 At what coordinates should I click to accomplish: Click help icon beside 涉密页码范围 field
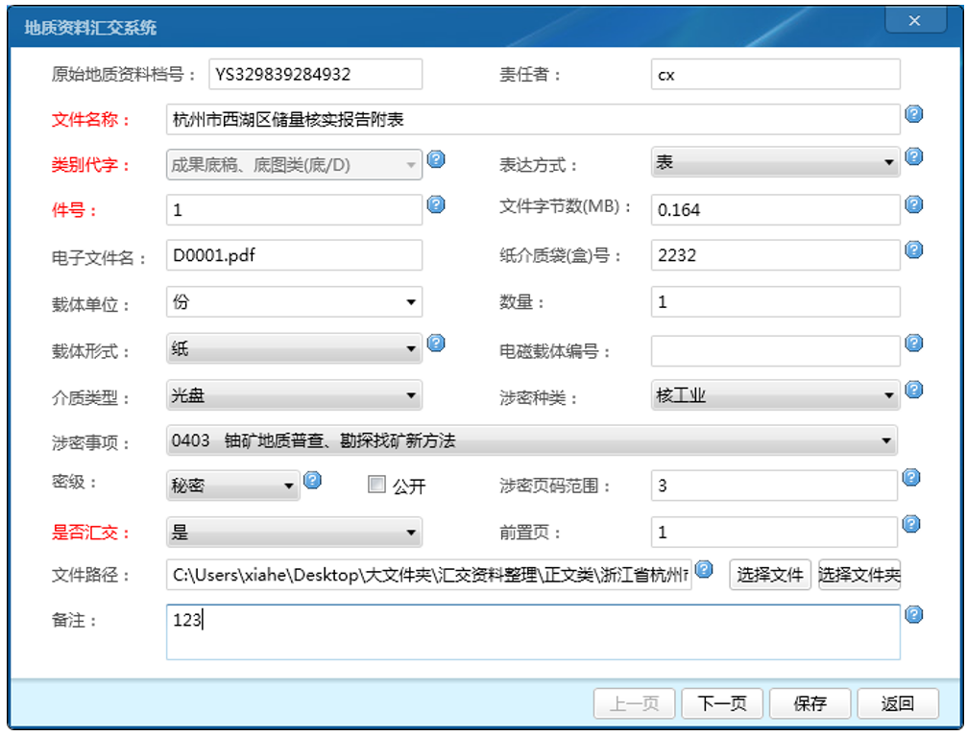(x=911, y=477)
